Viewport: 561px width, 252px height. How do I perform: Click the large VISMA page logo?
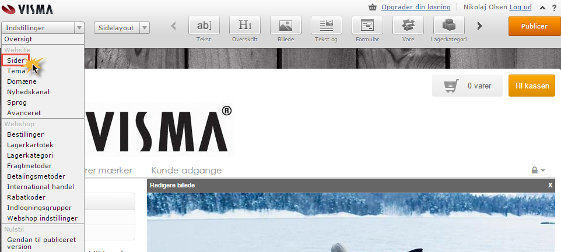click(159, 129)
